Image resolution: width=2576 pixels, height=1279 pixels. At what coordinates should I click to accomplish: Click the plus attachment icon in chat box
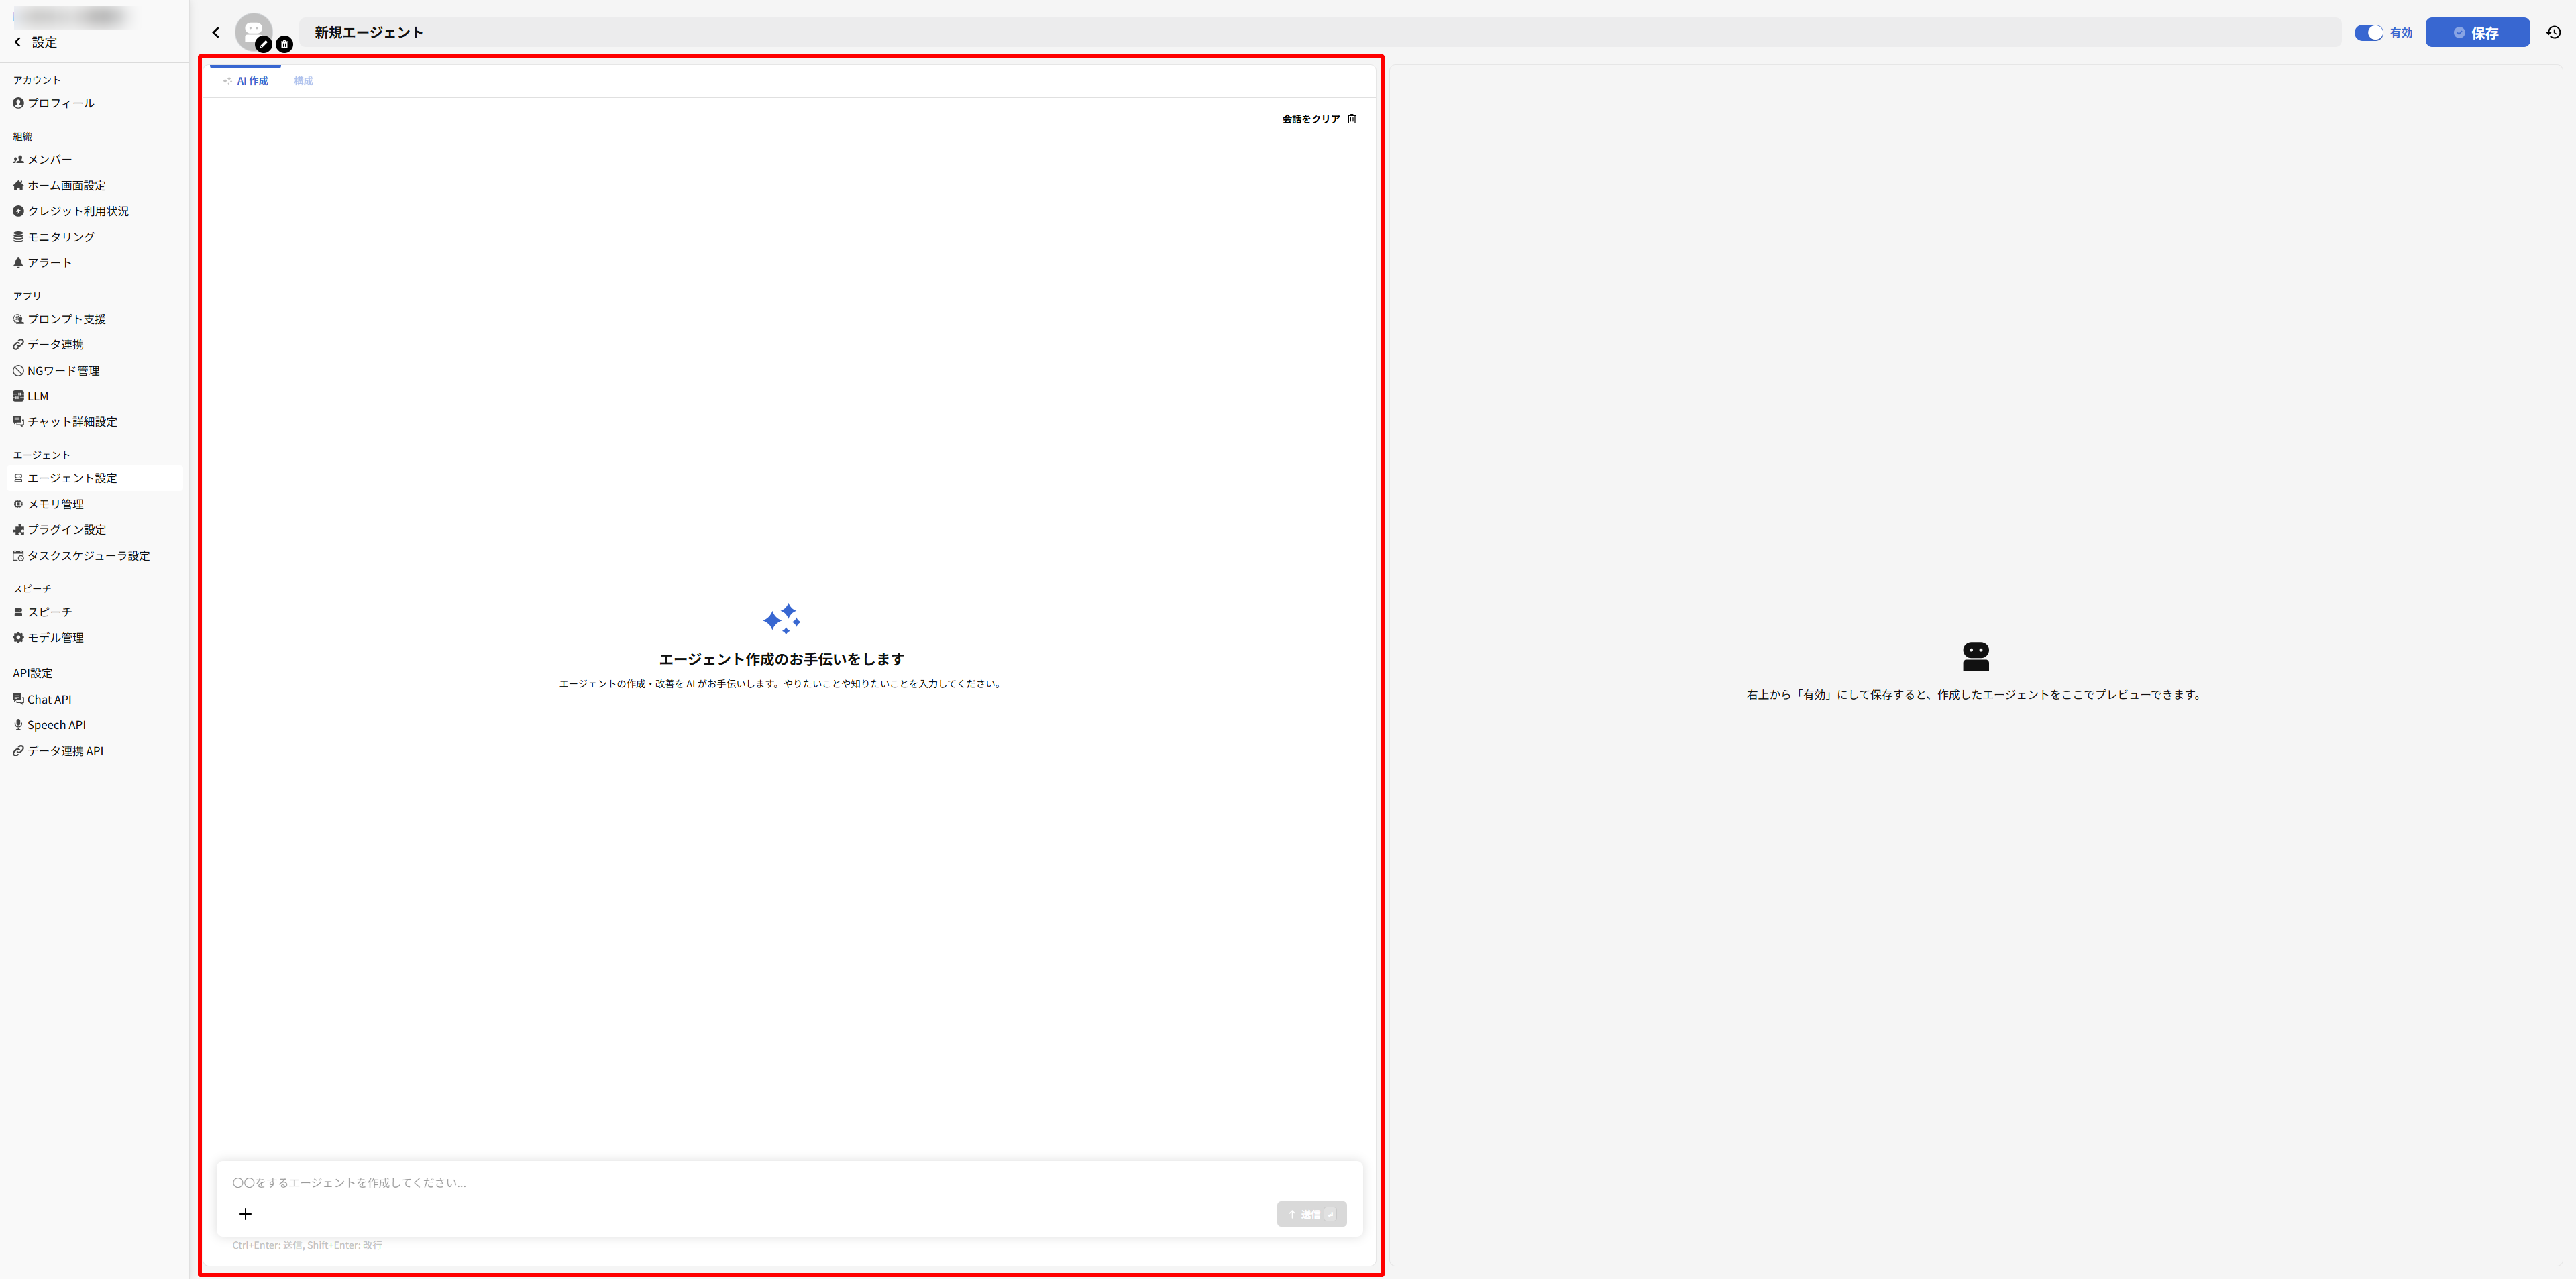(245, 1213)
